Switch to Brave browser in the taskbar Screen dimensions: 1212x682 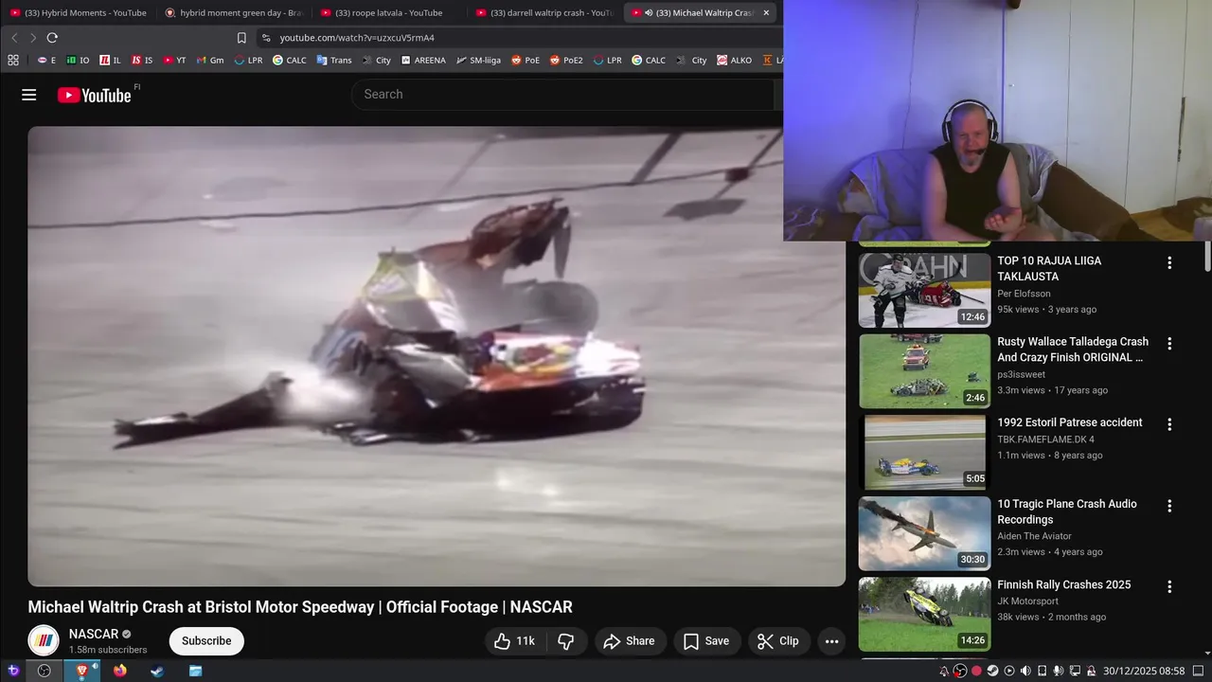pyautogui.click(x=81, y=671)
